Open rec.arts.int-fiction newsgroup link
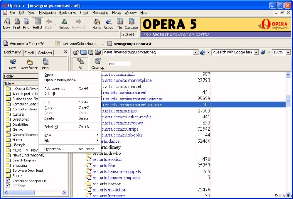The image size is (293, 199). pyautogui.click(x=109, y=190)
